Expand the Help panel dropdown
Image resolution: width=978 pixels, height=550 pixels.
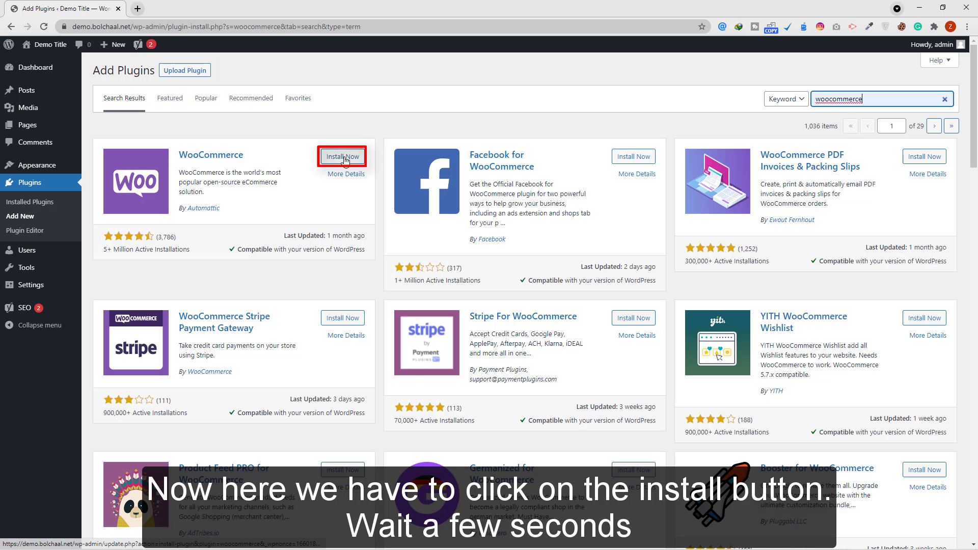tap(940, 60)
